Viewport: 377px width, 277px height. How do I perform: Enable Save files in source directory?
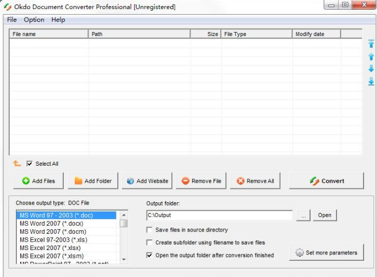(x=149, y=230)
